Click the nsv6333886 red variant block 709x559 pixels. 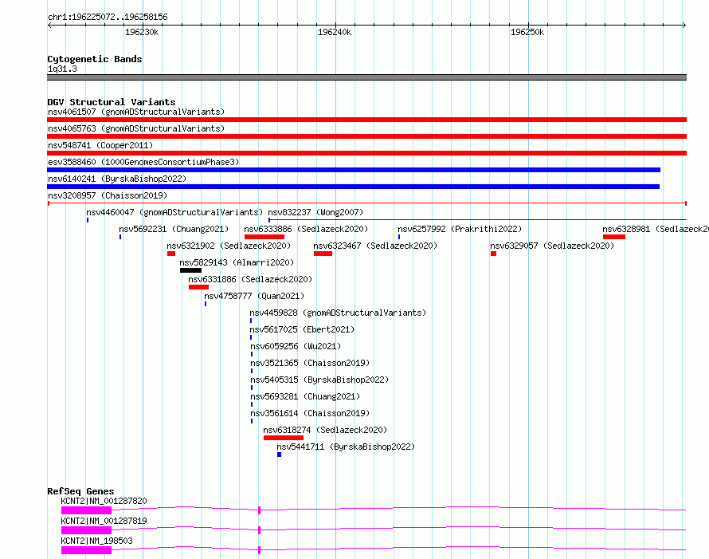click(264, 237)
